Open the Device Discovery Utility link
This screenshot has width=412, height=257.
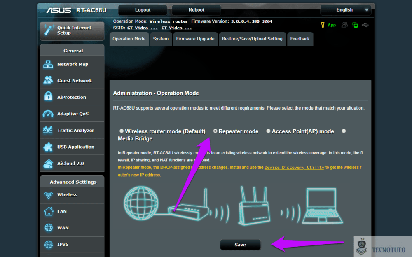coord(294,167)
